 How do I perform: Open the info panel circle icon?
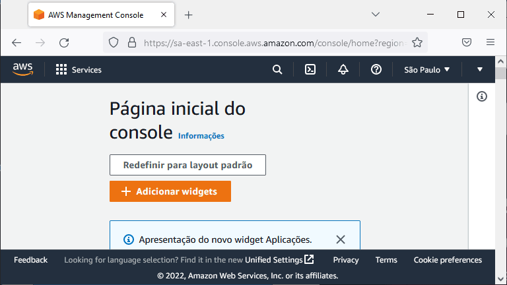(x=481, y=96)
